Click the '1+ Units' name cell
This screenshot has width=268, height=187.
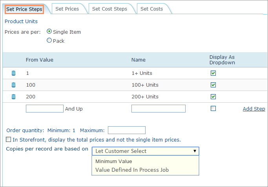(x=142, y=73)
